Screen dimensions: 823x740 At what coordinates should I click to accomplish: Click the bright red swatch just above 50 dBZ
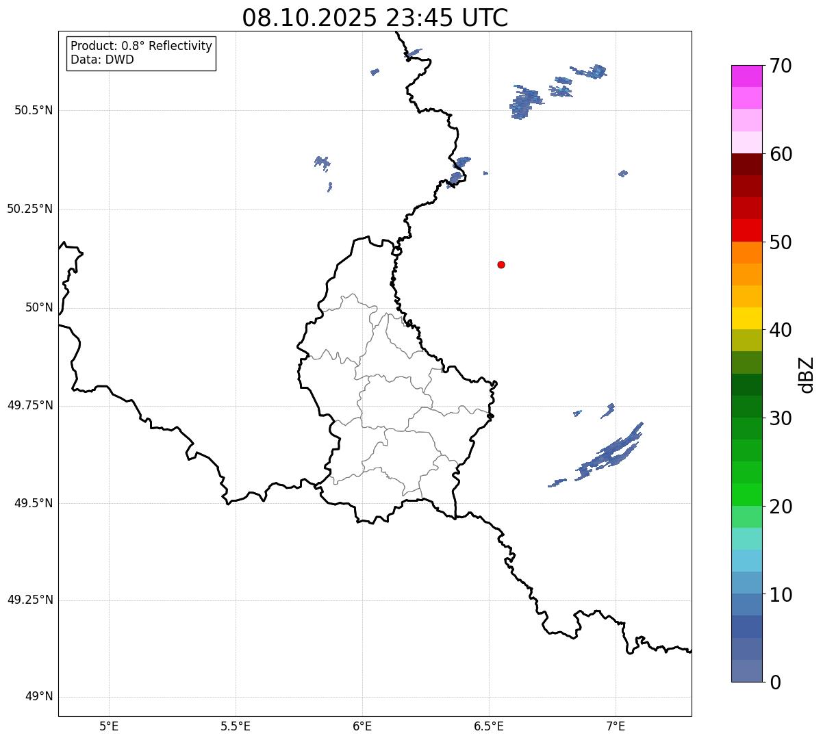[746, 231]
